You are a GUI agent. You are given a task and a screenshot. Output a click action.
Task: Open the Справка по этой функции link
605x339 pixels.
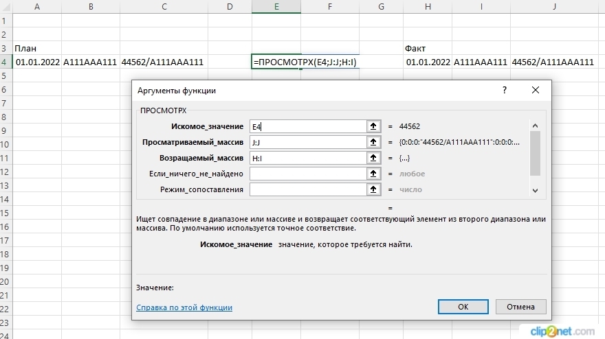[184, 307]
